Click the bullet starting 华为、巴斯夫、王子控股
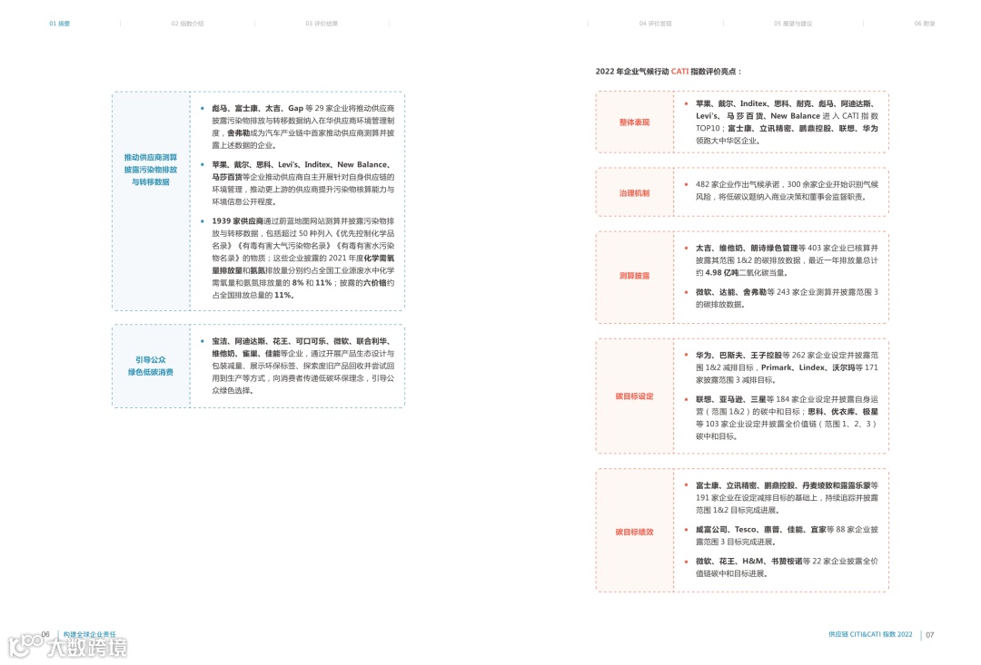981x665 pixels. 787,367
